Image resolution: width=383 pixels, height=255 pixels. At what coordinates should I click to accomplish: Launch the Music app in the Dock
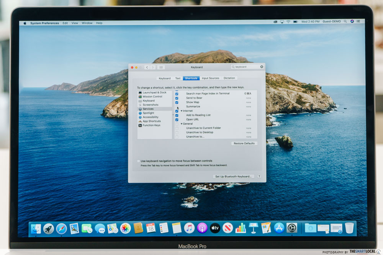[189, 228]
